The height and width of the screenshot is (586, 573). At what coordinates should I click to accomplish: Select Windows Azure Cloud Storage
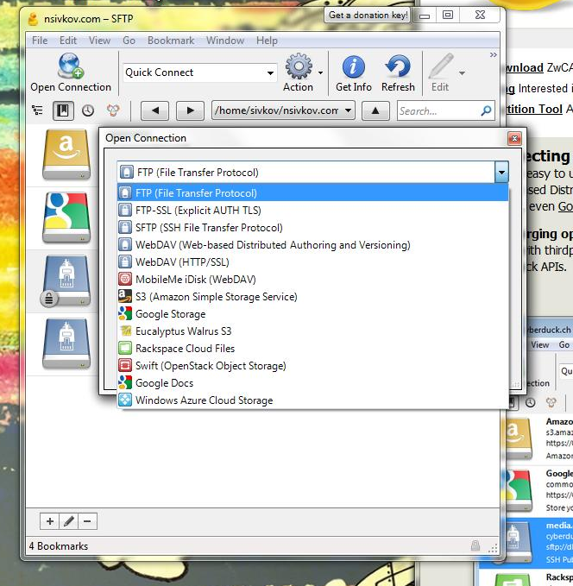[x=313, y=400]
